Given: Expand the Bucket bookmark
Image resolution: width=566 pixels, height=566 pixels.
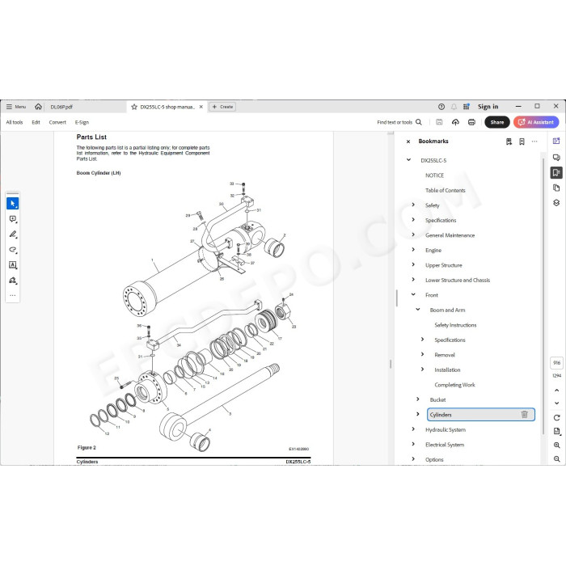Looking at the screenshot, I should 418,399.
